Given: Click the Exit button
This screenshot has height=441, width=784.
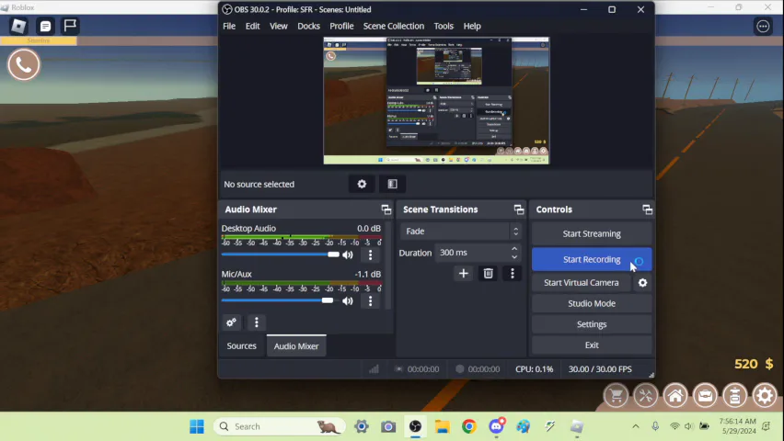Looking at the screenshot, I should pyautogui.click(x=592, y=345).
